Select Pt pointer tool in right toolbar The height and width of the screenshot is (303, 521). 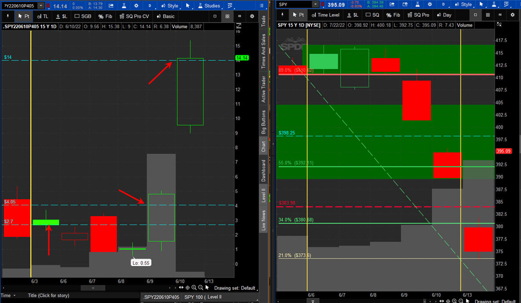(x=298, y=15)
